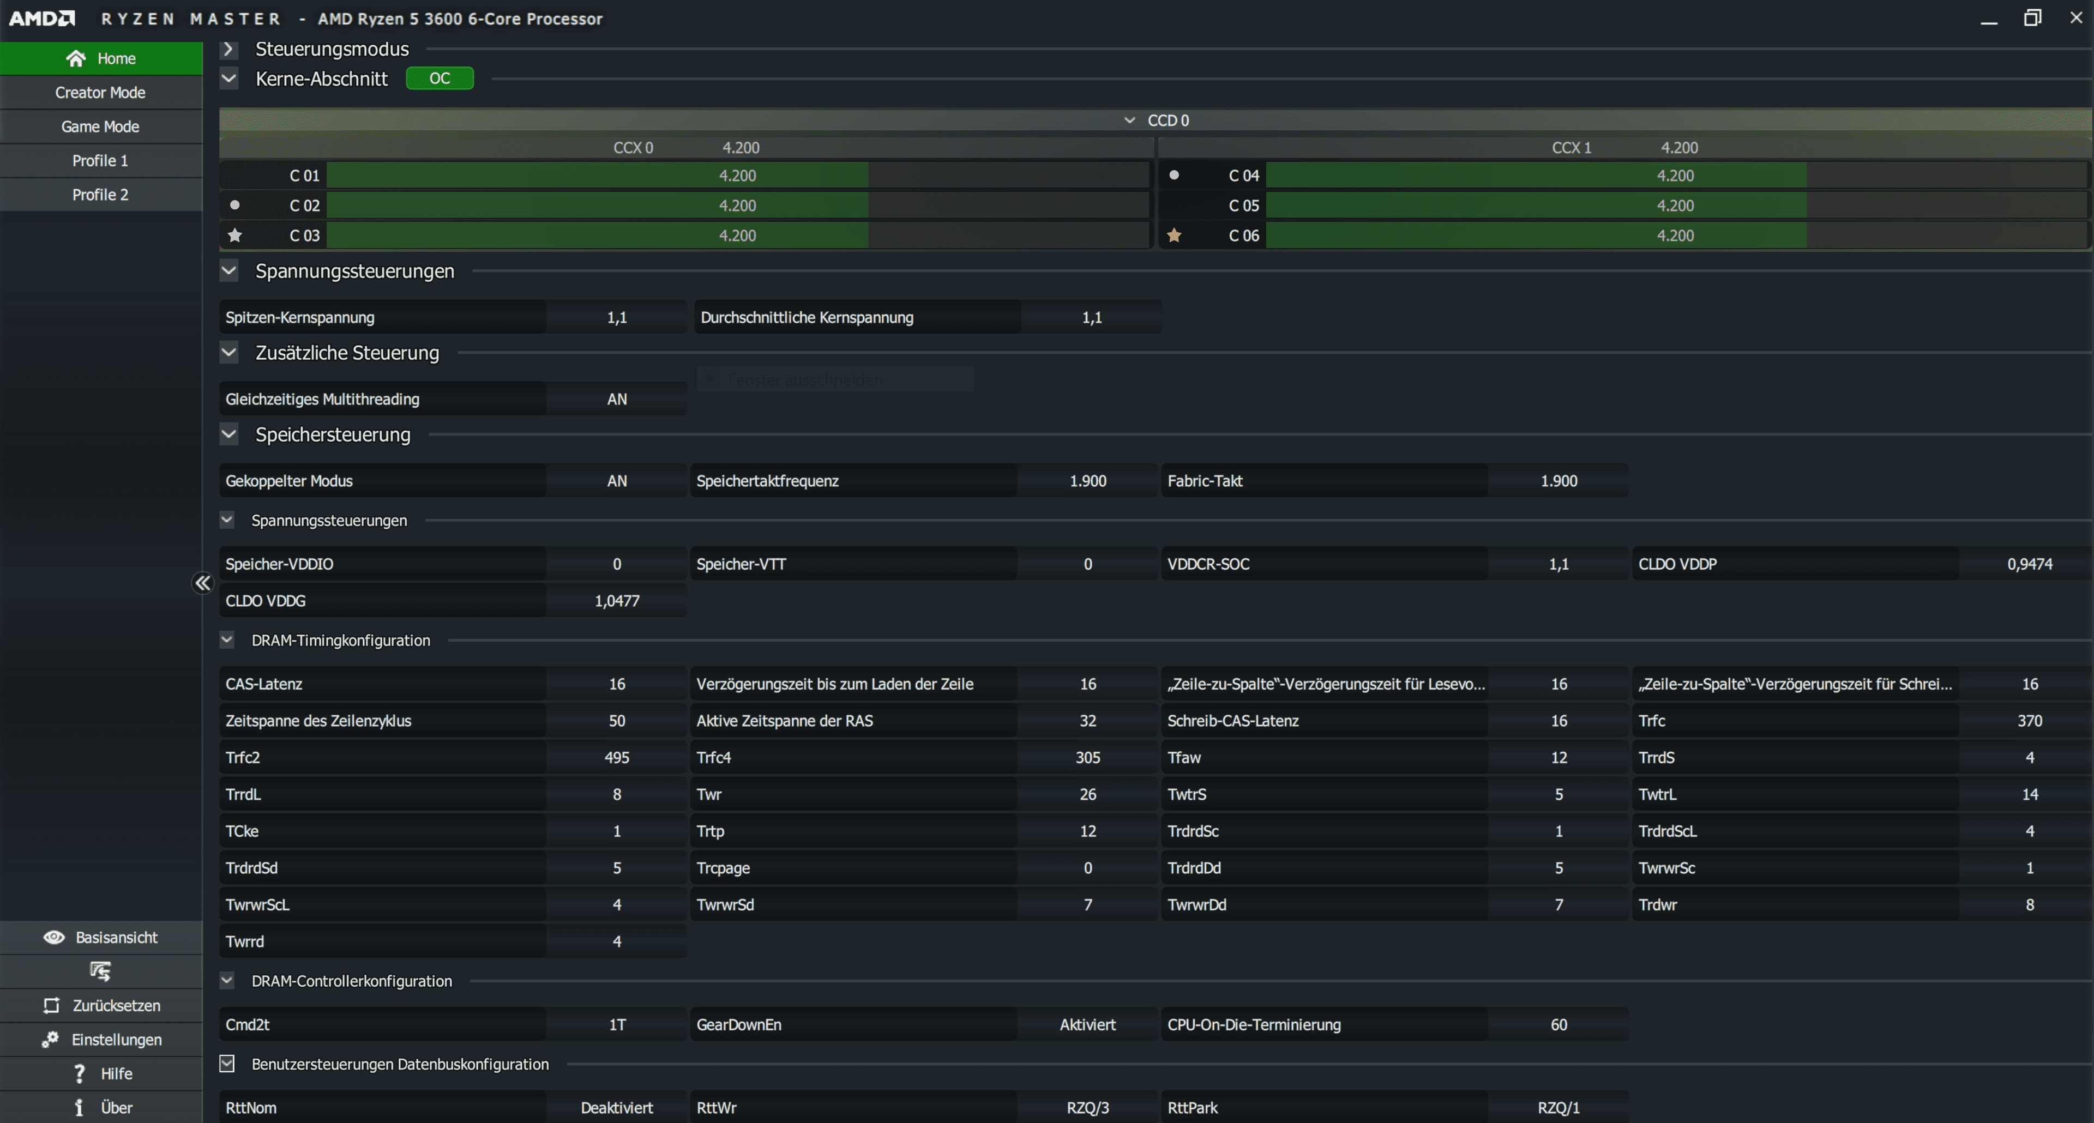Screen dimensions: 2094x1123
Task: Collapse sidebar with double-arrow icon
Action: tap(202, 583)
